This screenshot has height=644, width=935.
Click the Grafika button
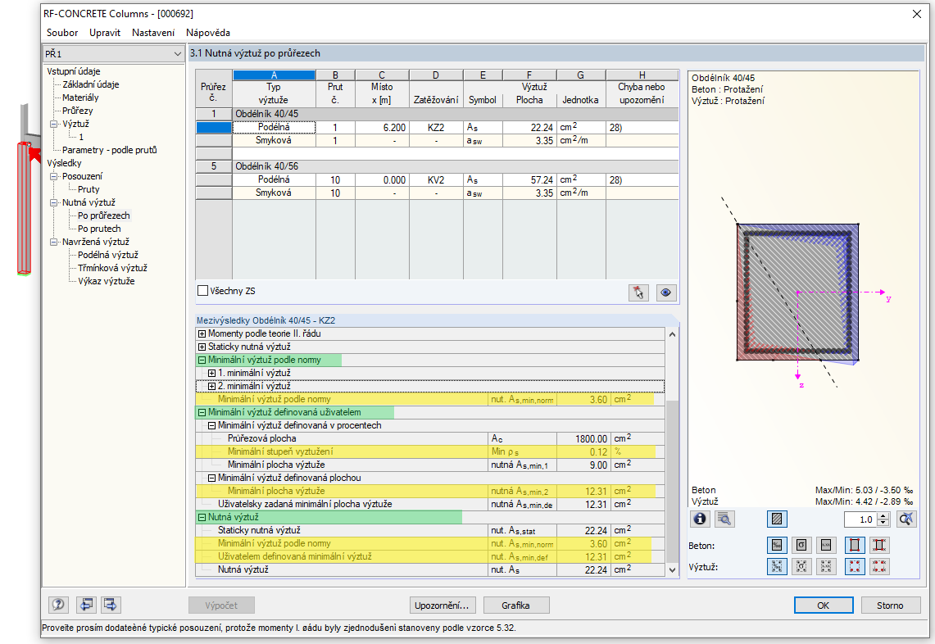pyautogui.click(x=515, y=605)
